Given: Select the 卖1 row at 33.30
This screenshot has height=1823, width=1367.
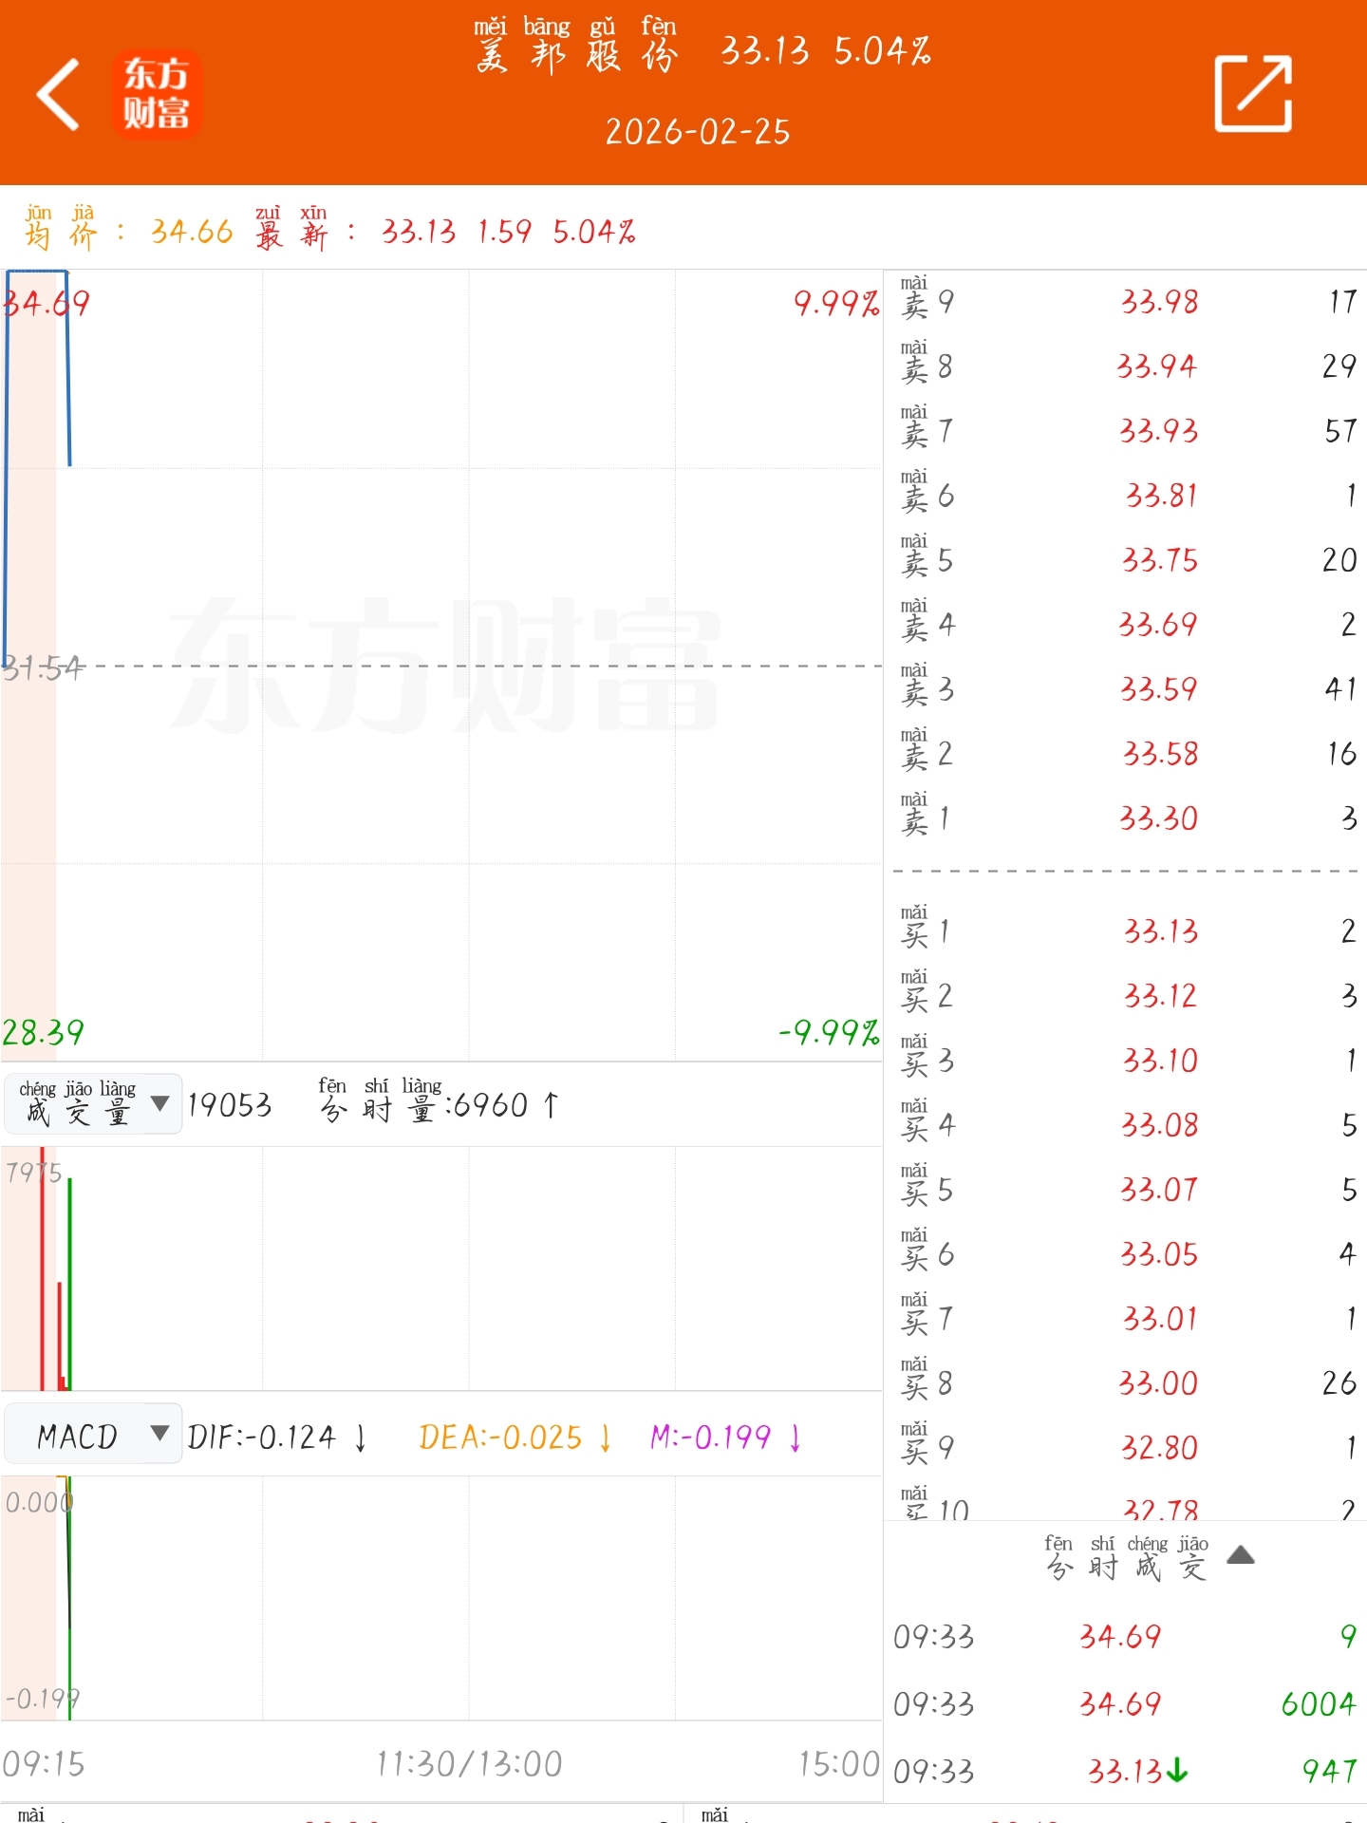Looking at the screenshot, I should [1126, 818].
